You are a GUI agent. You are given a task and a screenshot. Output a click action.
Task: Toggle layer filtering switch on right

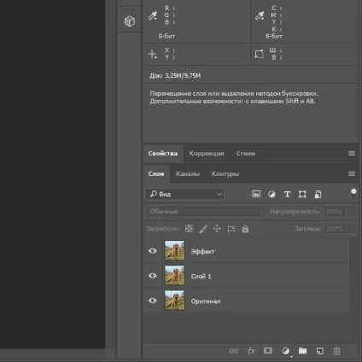click(353, 194)
